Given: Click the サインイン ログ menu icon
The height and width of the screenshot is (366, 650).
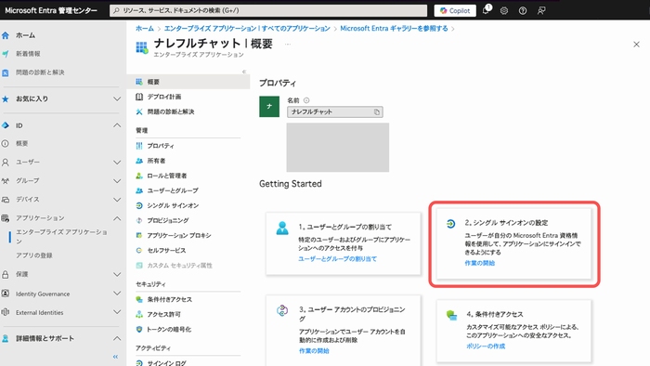Looking at the screenshot, I should pos(139,363).
